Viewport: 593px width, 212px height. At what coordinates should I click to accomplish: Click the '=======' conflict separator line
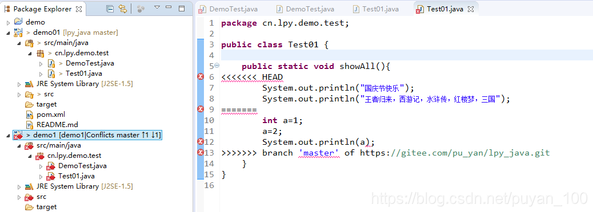click(239, 110)
